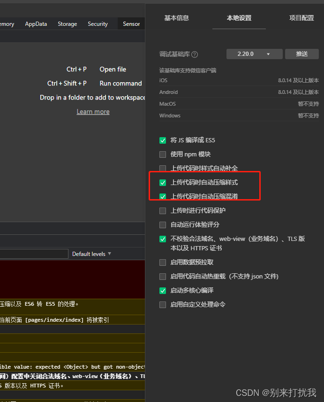
Task: Uncheck 上传代码时自动压缩样式 option
Action: coord(163,183)
